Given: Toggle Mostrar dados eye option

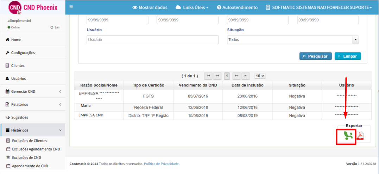Looking at the screenshot, I should tap(150, 7).
